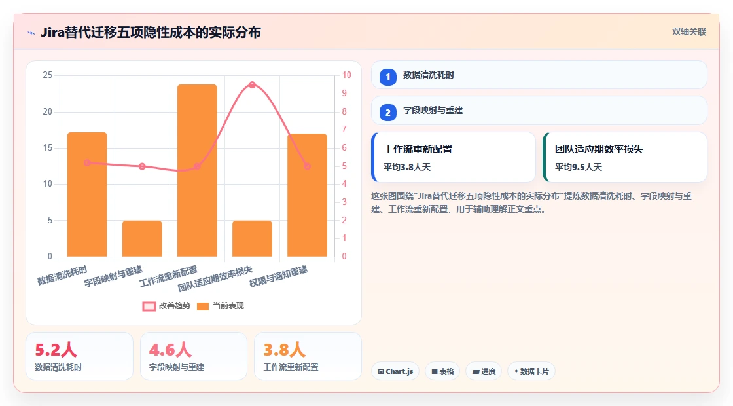Click the line peak point above 团队适应期效率损失
The image size is (733, 406).
pos(252,84)
